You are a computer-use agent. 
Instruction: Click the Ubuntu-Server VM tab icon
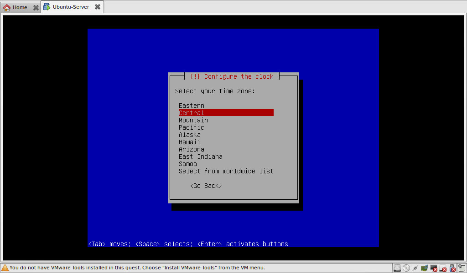(x=47, y=7)
